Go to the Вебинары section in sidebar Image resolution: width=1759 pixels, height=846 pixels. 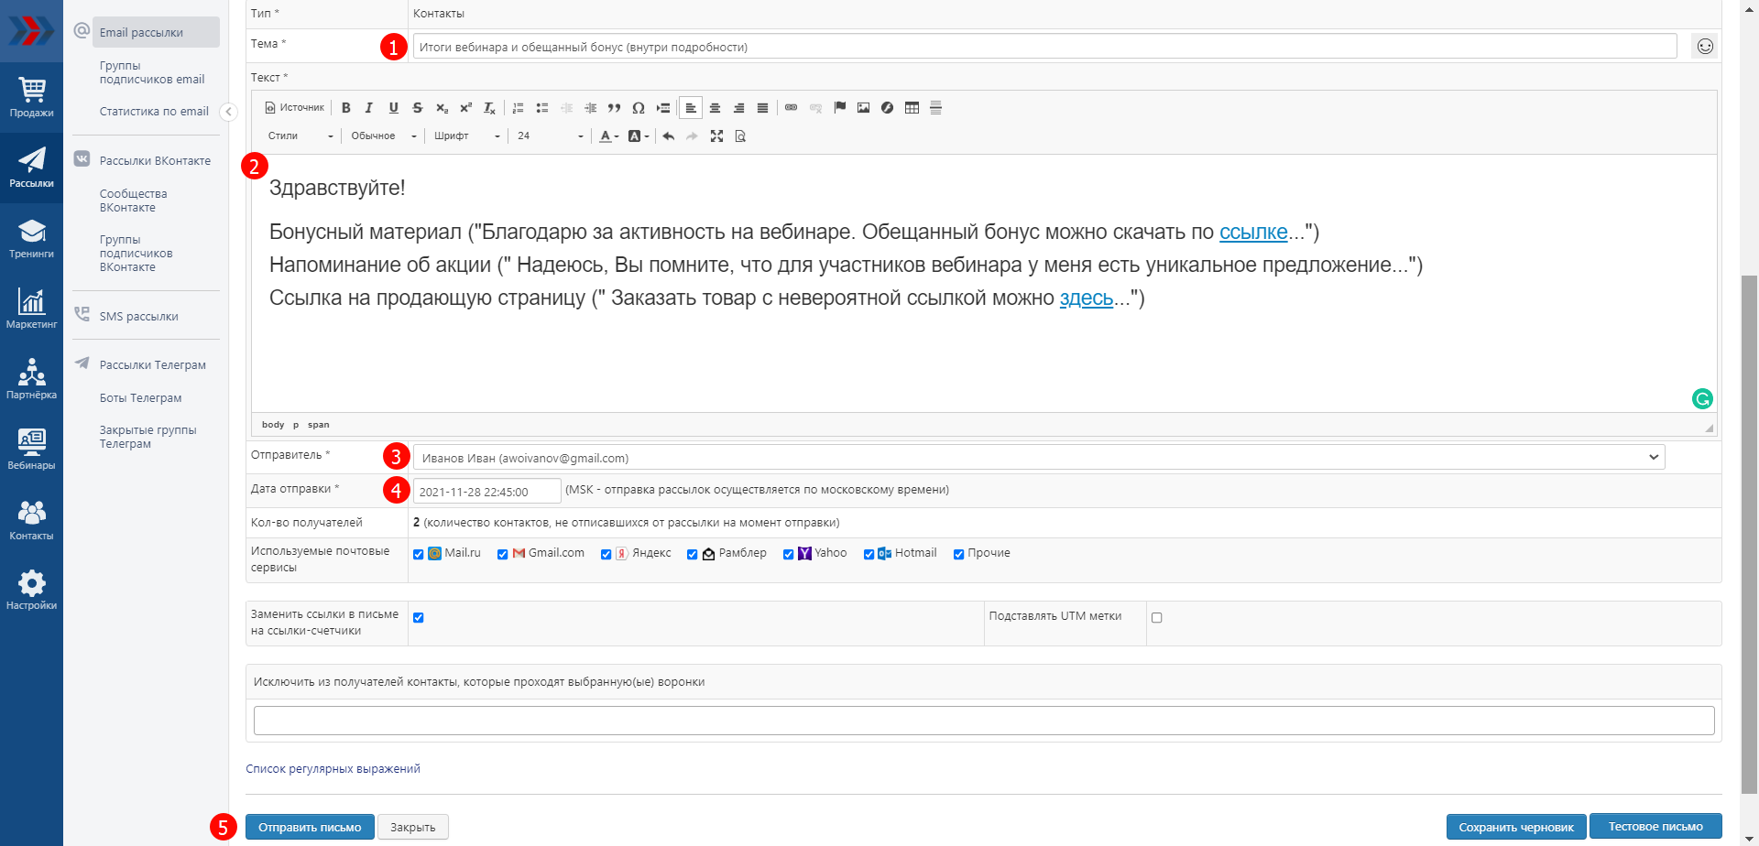pyautogui.click(x=31, y=449)
